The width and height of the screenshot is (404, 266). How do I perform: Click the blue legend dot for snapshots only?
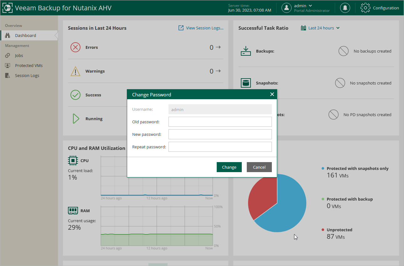pyautogui.click(x=323, y=168)
